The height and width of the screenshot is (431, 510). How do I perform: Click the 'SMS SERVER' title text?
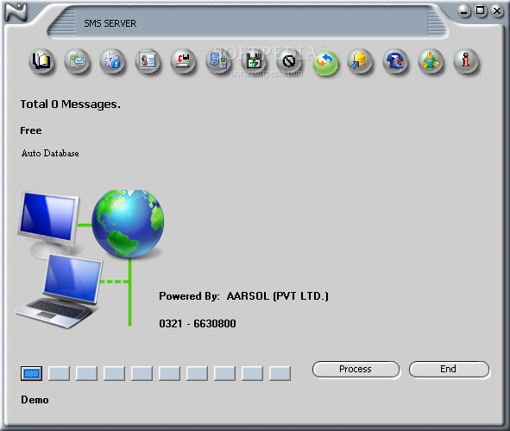pyautogui.click(x=110, y=23)
